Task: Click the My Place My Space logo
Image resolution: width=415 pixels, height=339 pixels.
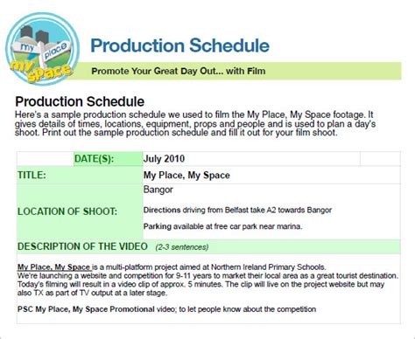Action: point(43,49)
